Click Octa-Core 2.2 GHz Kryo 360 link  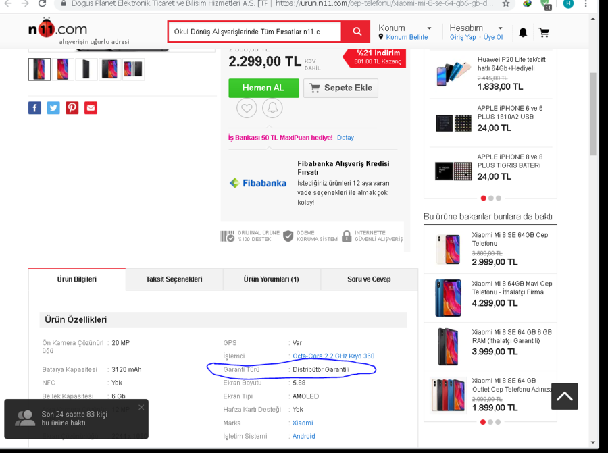[x=334, y=356]
